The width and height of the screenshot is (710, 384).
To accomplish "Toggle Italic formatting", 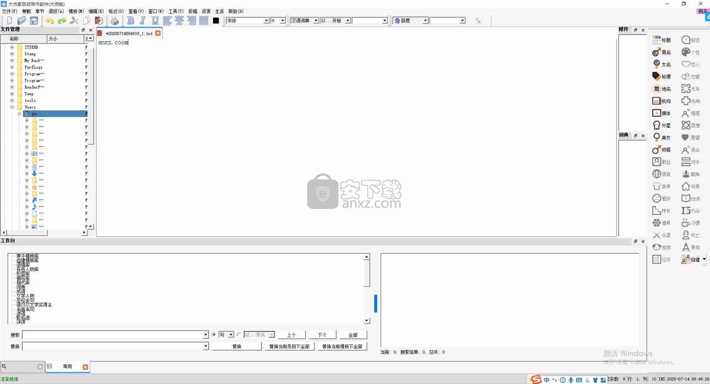I will tap(142, 20).
